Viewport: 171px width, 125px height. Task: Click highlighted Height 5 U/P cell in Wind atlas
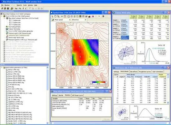pyautogui.click(x=125, y=37)
